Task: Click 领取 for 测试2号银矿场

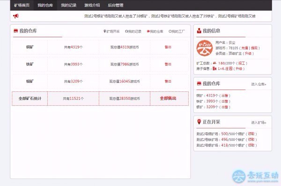Action: coord(251,145)
